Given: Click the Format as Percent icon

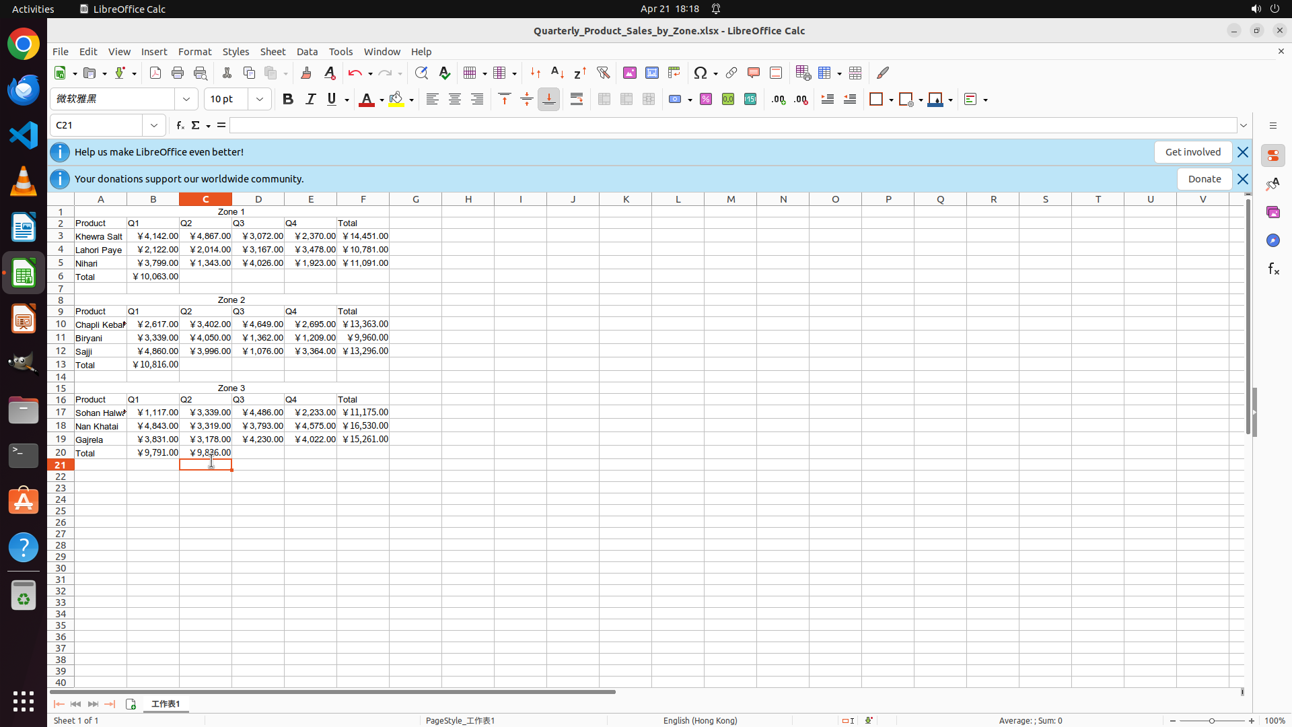Looking at the screenshot, I should point(706,99).
